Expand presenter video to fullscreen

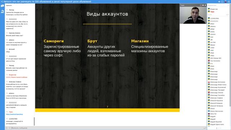pos(201,5)
